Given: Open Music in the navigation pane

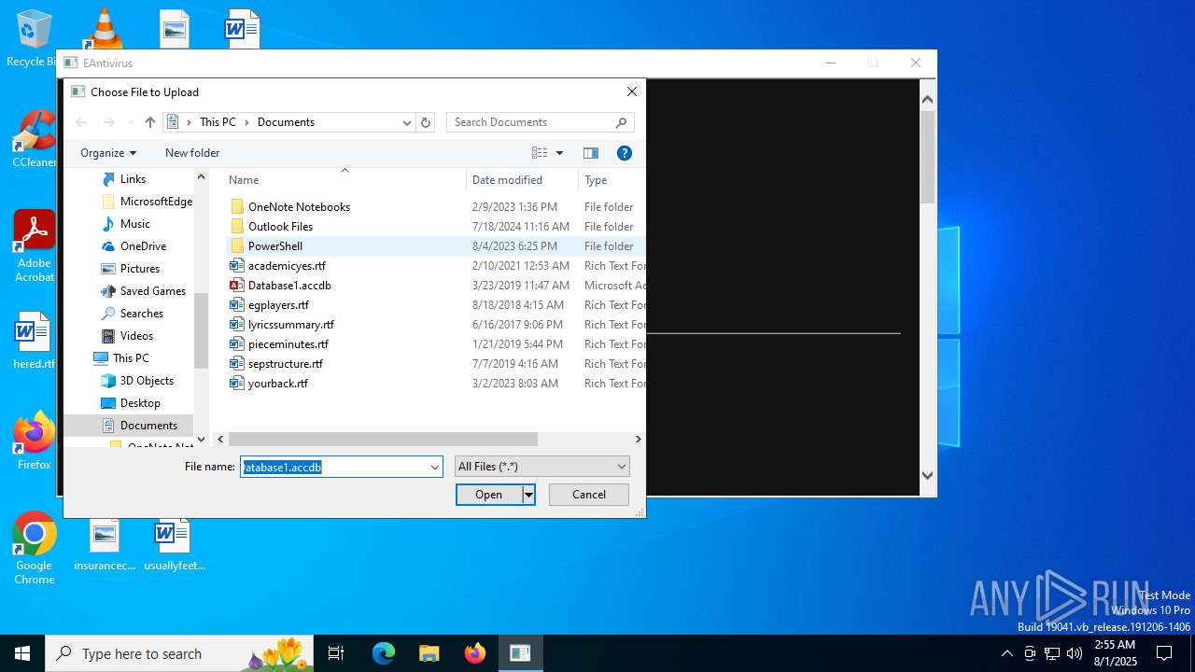Looking at the screenshot, I should (x=134, y=224).
